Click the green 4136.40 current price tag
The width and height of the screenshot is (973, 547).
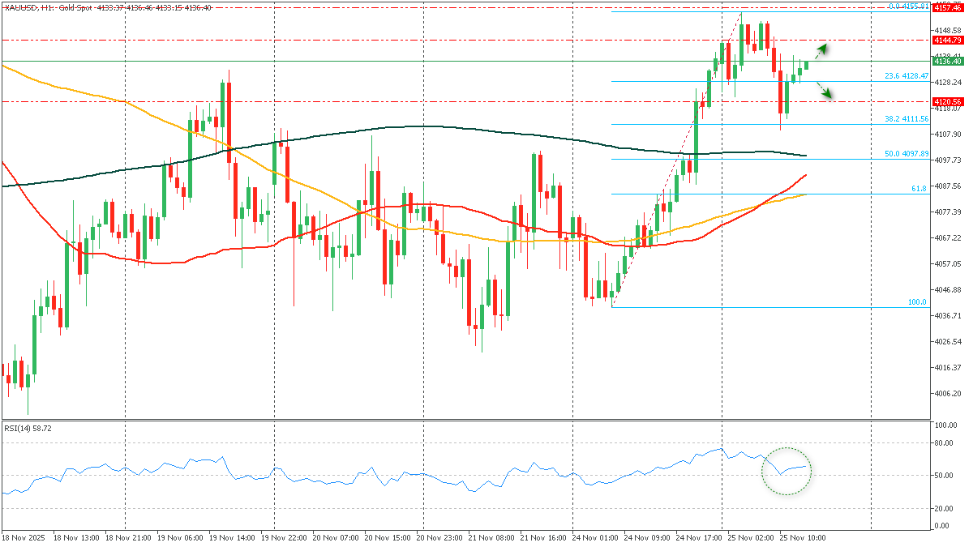coord(947,61)
